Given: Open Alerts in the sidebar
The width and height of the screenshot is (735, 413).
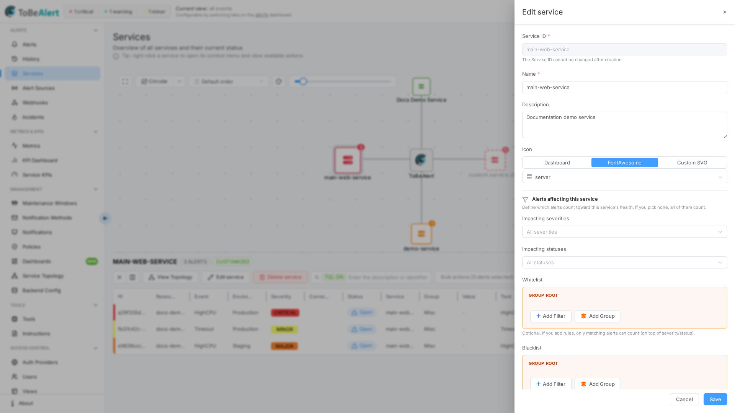Looking at the screenshot, I should coord(52,44).
